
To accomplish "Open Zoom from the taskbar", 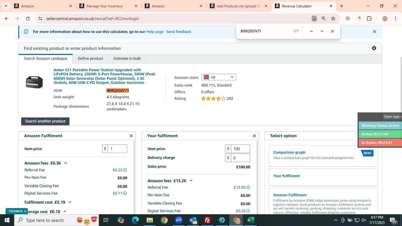I will pos(179,220).
